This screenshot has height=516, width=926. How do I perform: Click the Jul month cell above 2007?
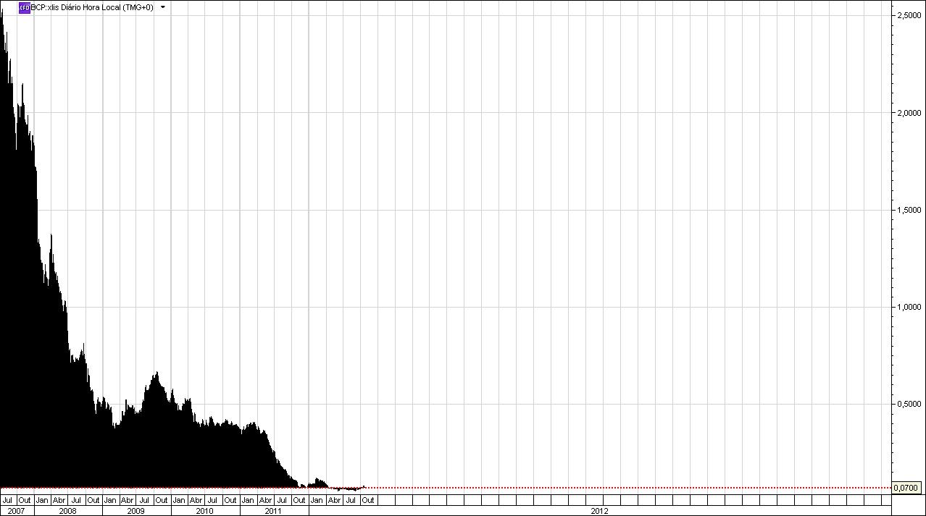(8, 500)
